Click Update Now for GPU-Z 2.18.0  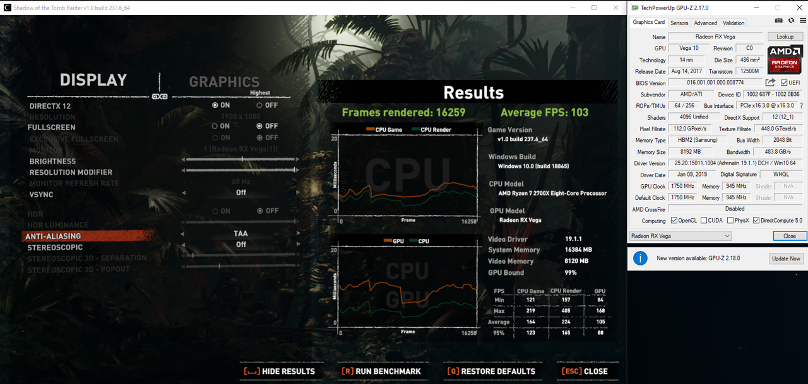(786, 259)
